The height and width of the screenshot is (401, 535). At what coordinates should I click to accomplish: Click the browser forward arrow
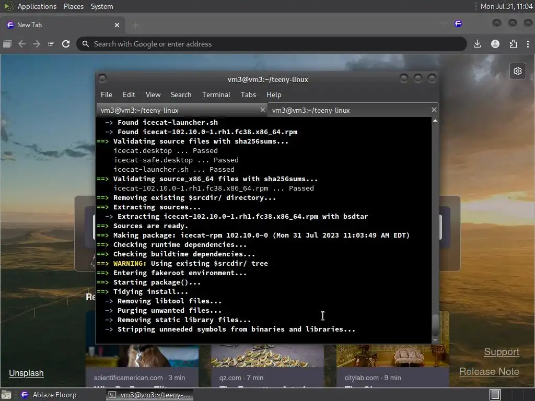click(x=37, y=44)
